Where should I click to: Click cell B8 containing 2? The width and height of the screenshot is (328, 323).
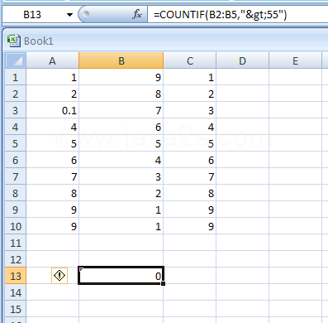tap(121, 193)
